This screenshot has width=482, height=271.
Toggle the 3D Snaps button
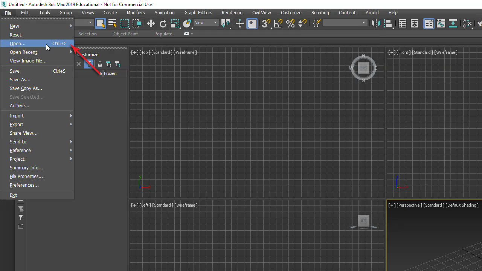pyautogui.click(x=266, y=24)
